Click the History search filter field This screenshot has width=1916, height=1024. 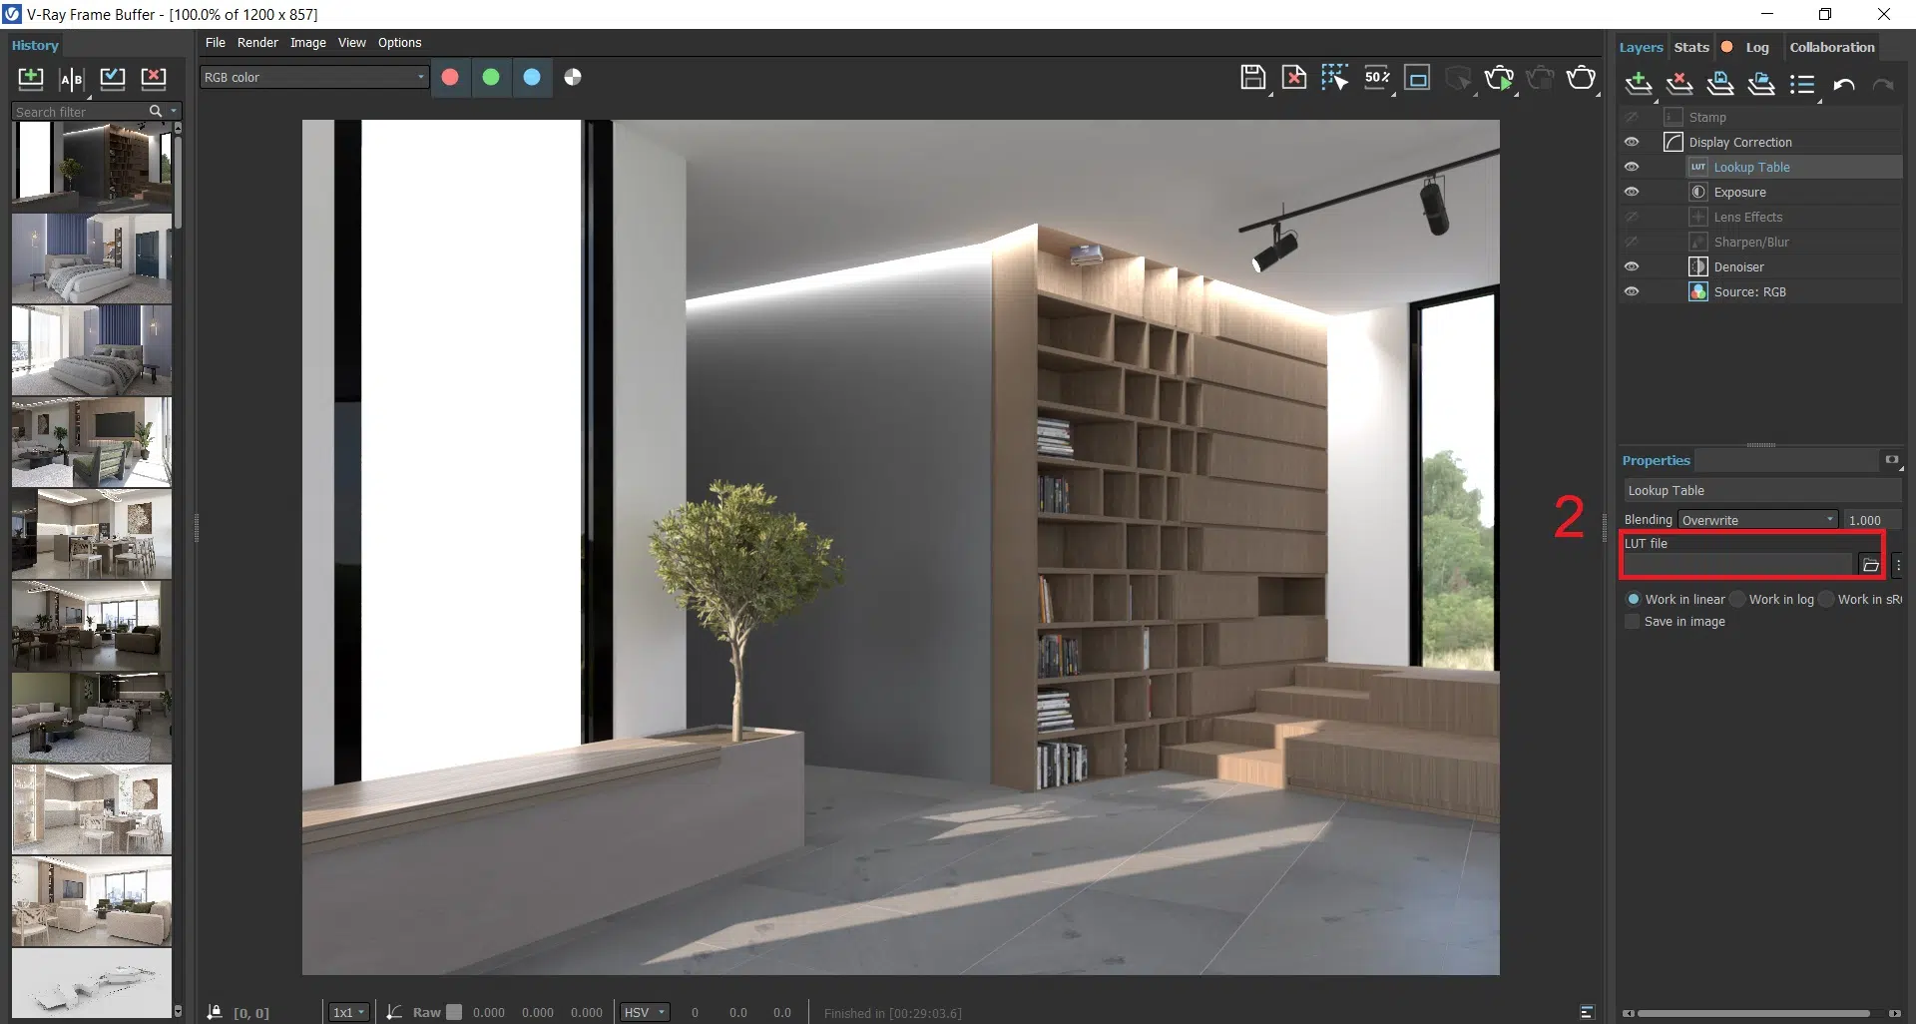tap(78, 112)
